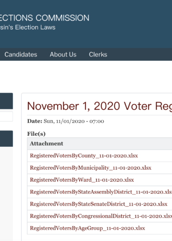Image resolution: width=172 pixels, height=241 pixels.
Task: Download RegisteredVotersByCounty_11-01-2020.xlsx
Action: [x=84, y=156]
